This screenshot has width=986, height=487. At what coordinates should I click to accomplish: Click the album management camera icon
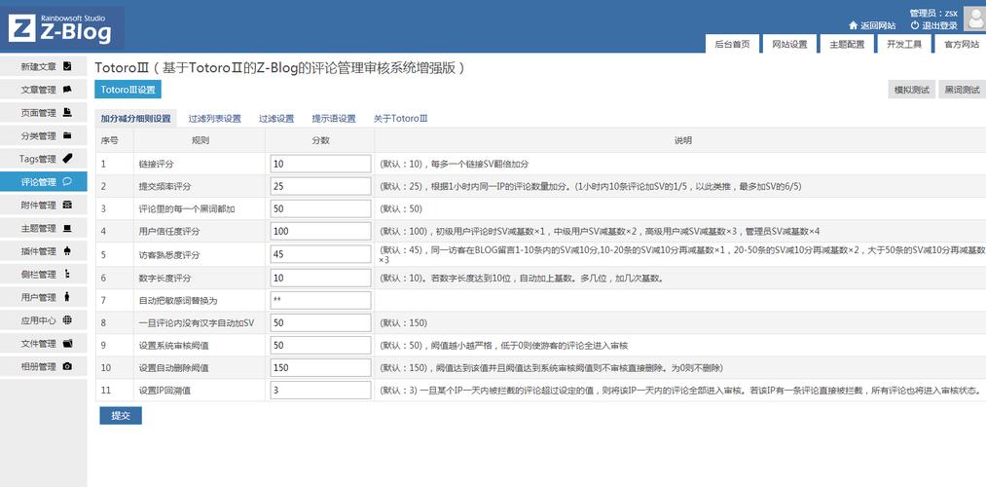[x=67, y=366]
